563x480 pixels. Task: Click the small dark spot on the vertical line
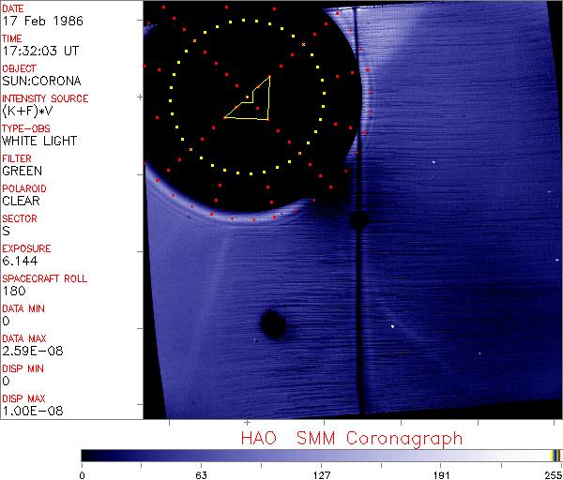[x=358, y=220]
